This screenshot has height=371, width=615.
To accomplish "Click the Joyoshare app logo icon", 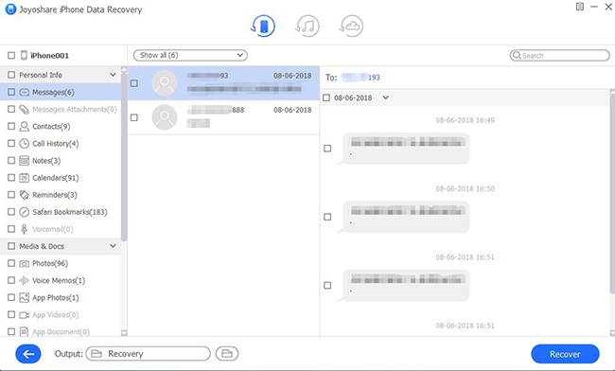I will (x=10, y=9).
